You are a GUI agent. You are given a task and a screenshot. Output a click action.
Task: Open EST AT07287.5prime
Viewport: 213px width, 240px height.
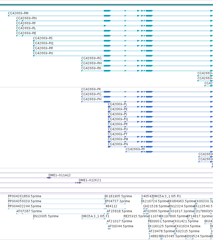(x=29, y=211)
